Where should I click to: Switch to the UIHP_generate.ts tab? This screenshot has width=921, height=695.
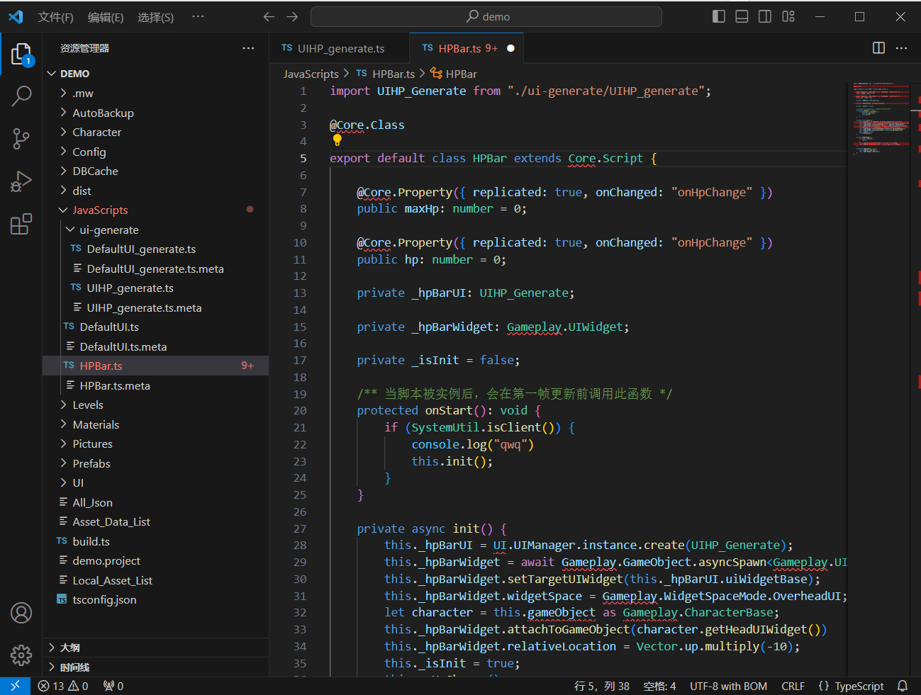tap(340, 48)
